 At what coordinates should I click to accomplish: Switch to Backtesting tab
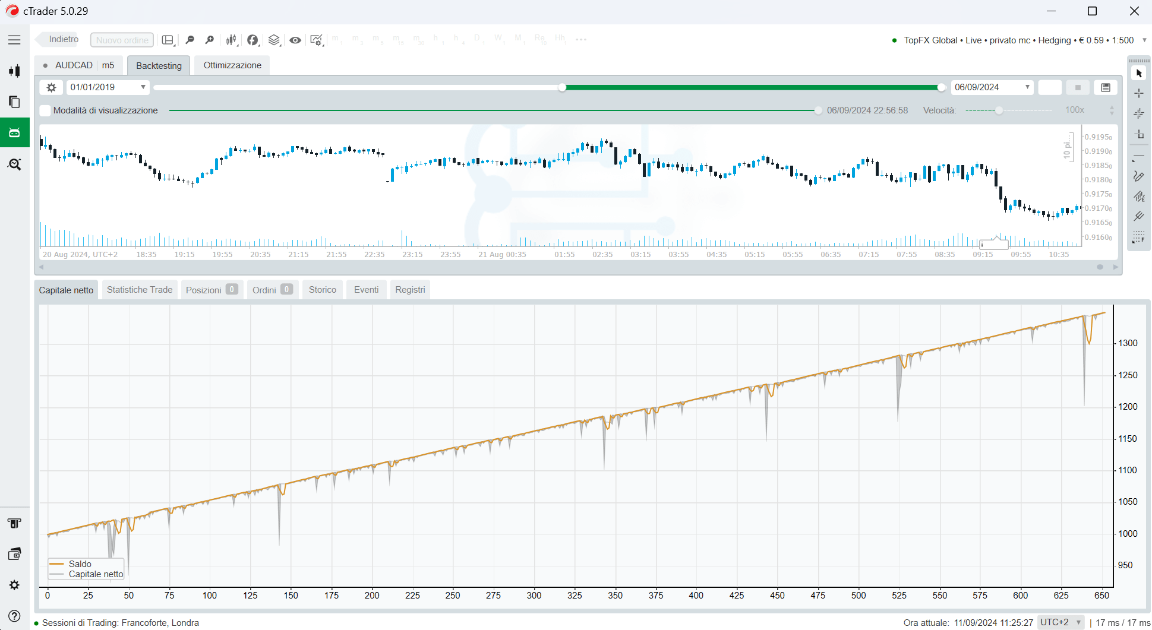click(x=159, y=65)
